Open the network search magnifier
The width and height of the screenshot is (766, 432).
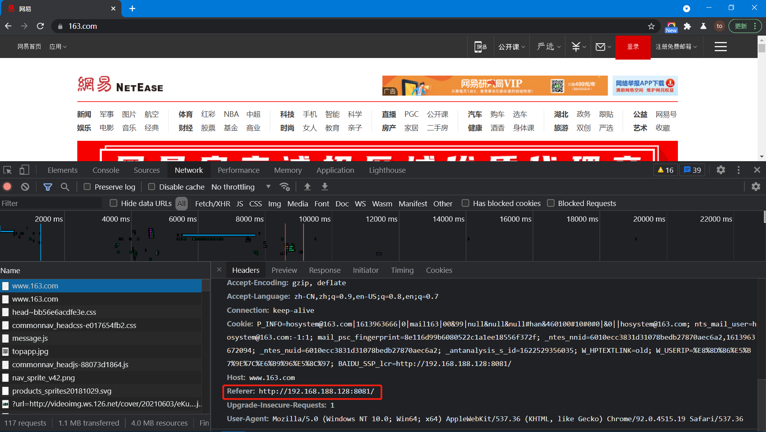[65, 187]
